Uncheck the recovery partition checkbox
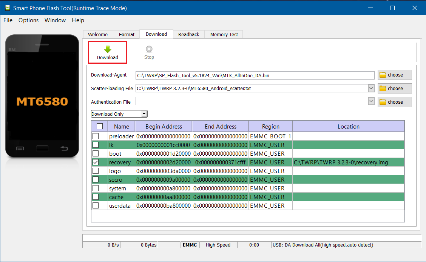Screen dimensions: 426x262 coord(96,162)
